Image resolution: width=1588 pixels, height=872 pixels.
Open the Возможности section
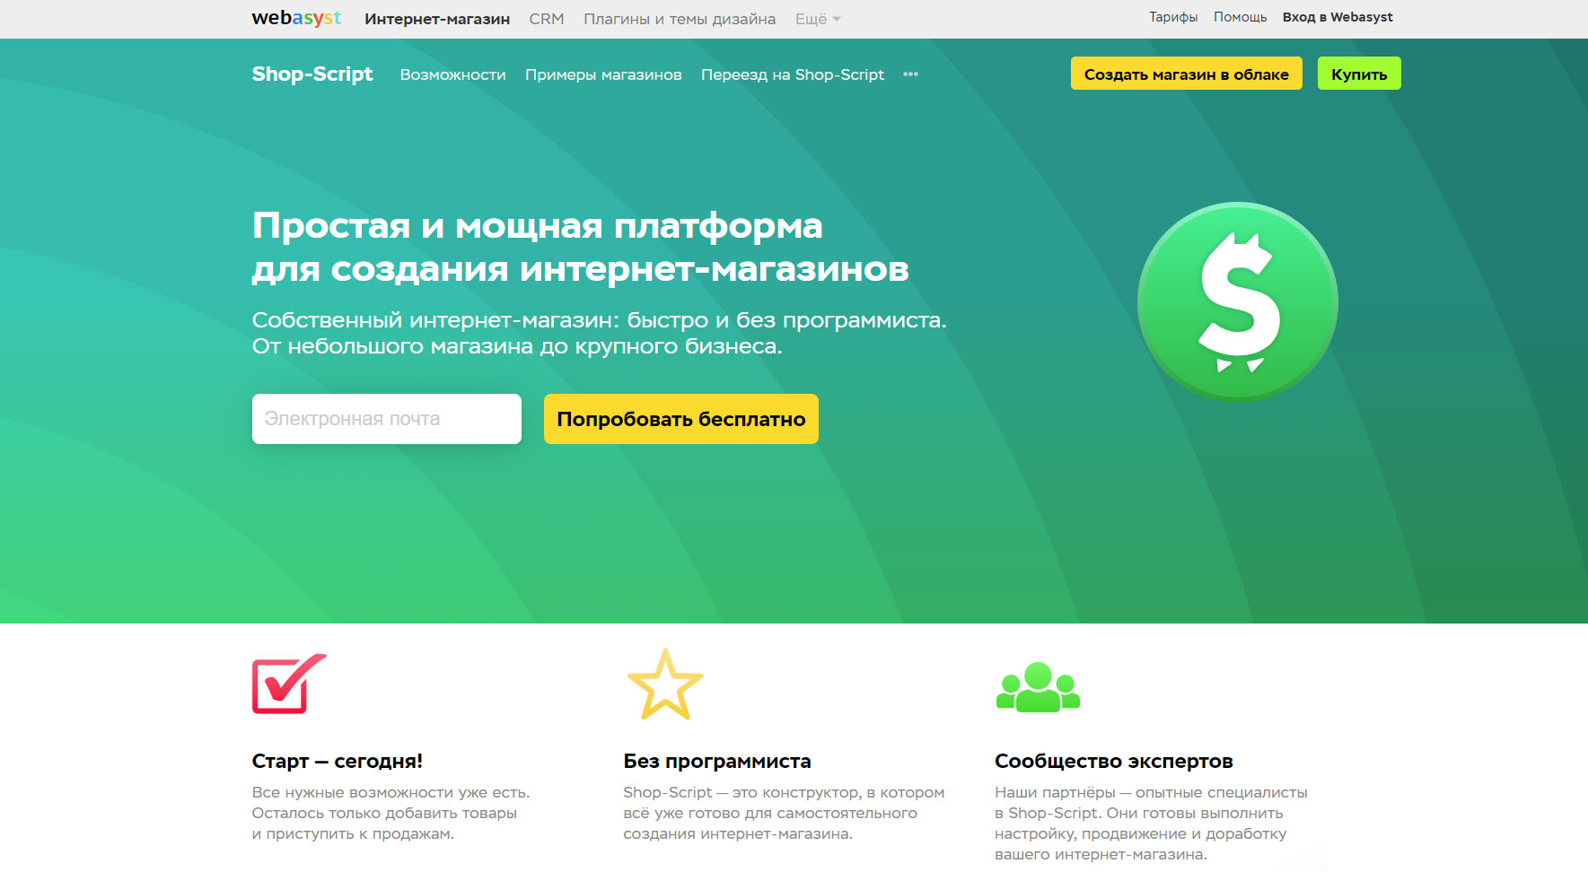point(453,74)
